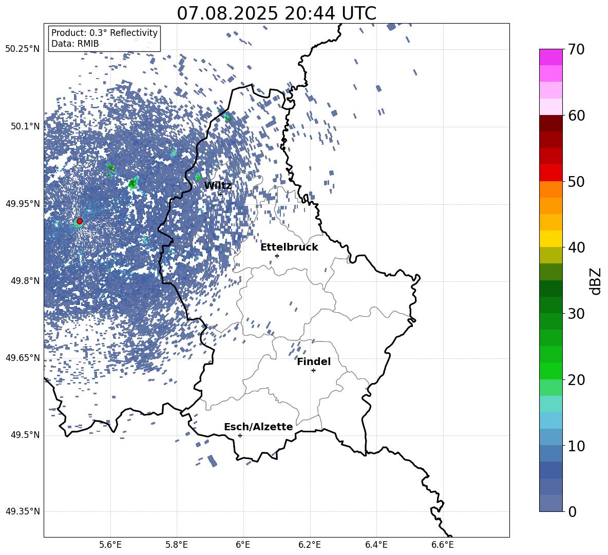Click the 50.25°N latitude label

tap(23, 49)
